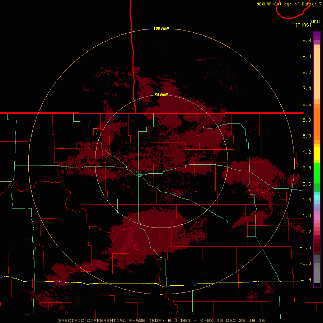Click the 1.0 value on the legend
The height and width of the screenshot is (323, 323).
pos(307,216)
